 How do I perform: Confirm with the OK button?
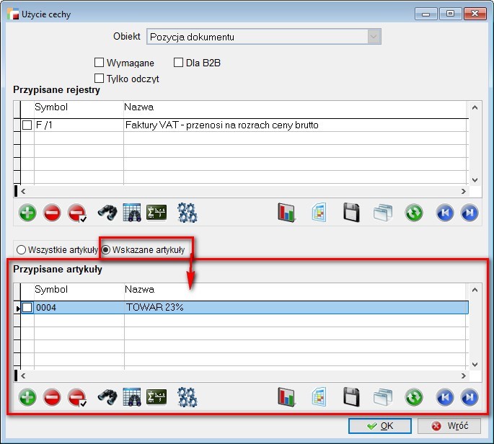click(x=380, y=426)
